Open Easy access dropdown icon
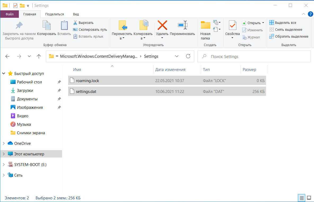The image size is (314, 202). coord(217,29)
